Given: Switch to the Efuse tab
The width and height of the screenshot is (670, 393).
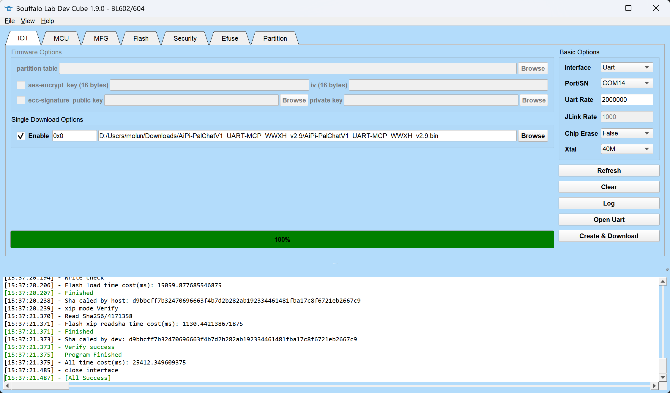Looking at the screenshot, I should 230,38.
